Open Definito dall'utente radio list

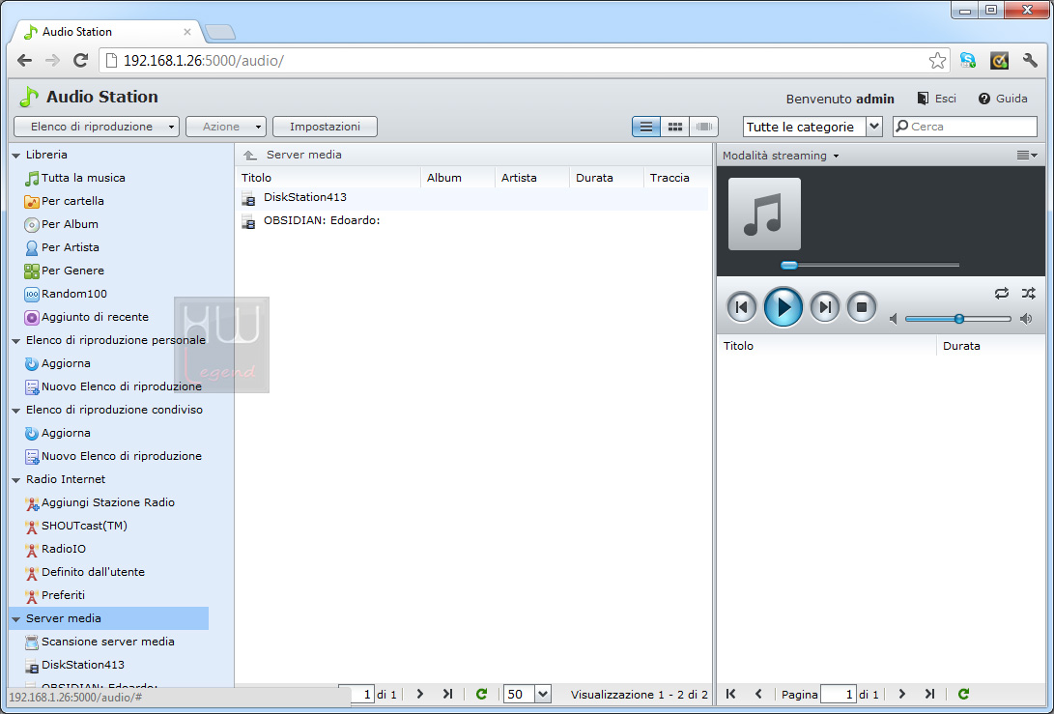(x=84, y=572)
